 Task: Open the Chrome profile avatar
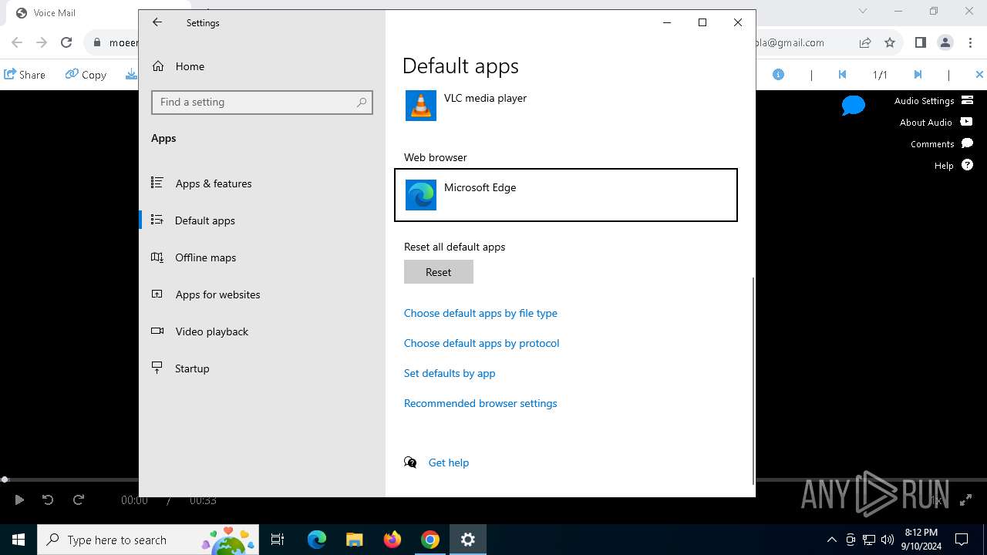click(x=945, y=42)
